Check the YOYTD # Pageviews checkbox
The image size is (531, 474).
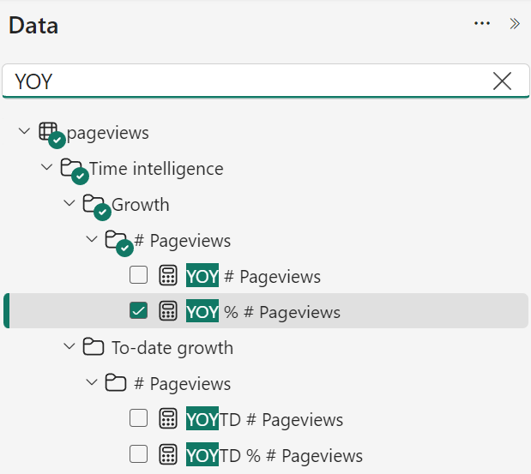pyautogui.click(x=138, y=418)
